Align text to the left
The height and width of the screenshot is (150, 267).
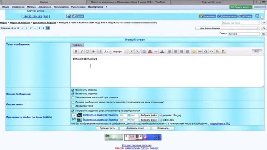pos(170,52)
